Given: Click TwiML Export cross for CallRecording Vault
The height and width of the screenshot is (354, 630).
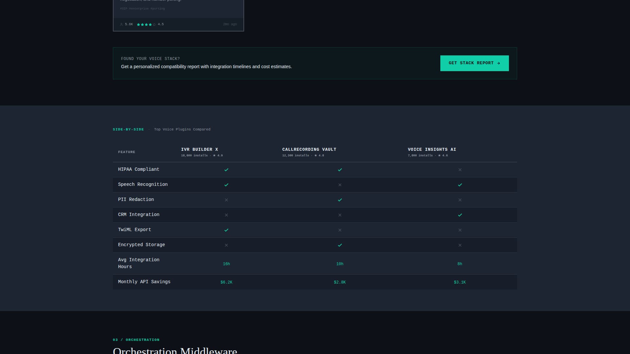Looking at the screenshot, I should click(x=340, y=230).
